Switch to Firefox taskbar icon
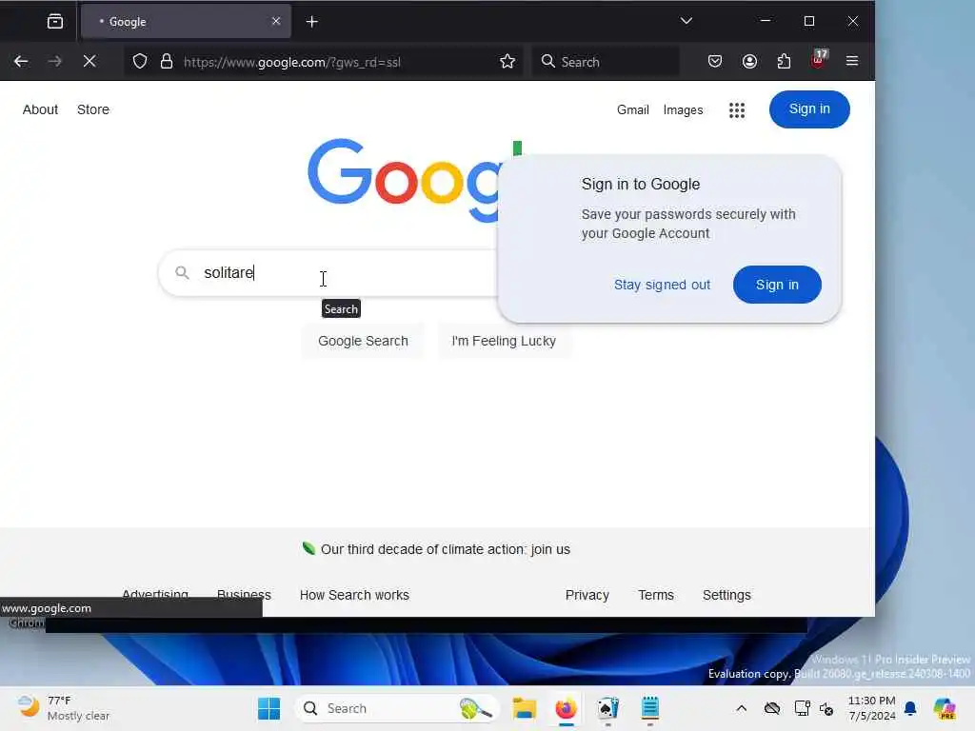Screen dimensions: 975x731 (566, 708)
